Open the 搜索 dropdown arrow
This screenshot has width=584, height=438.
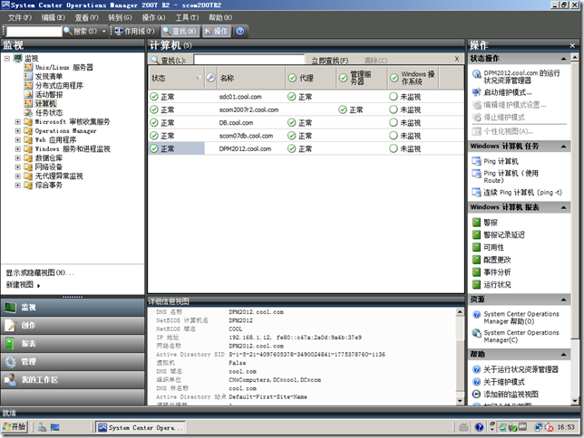[x=104, y=32]
